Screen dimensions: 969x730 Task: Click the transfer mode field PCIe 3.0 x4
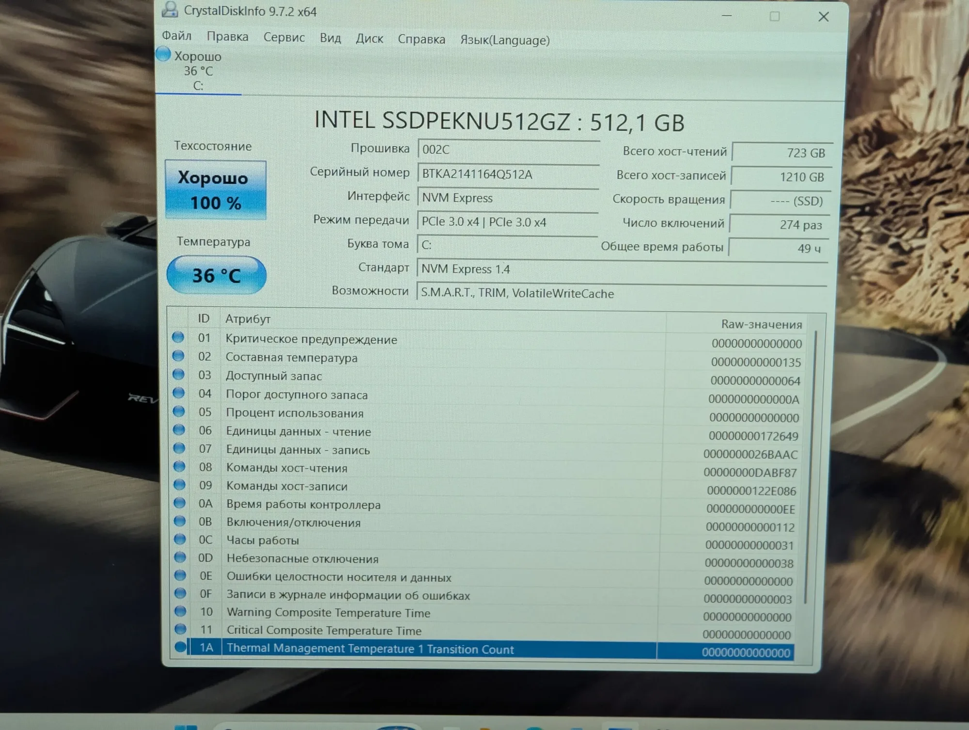pos(507,222)
